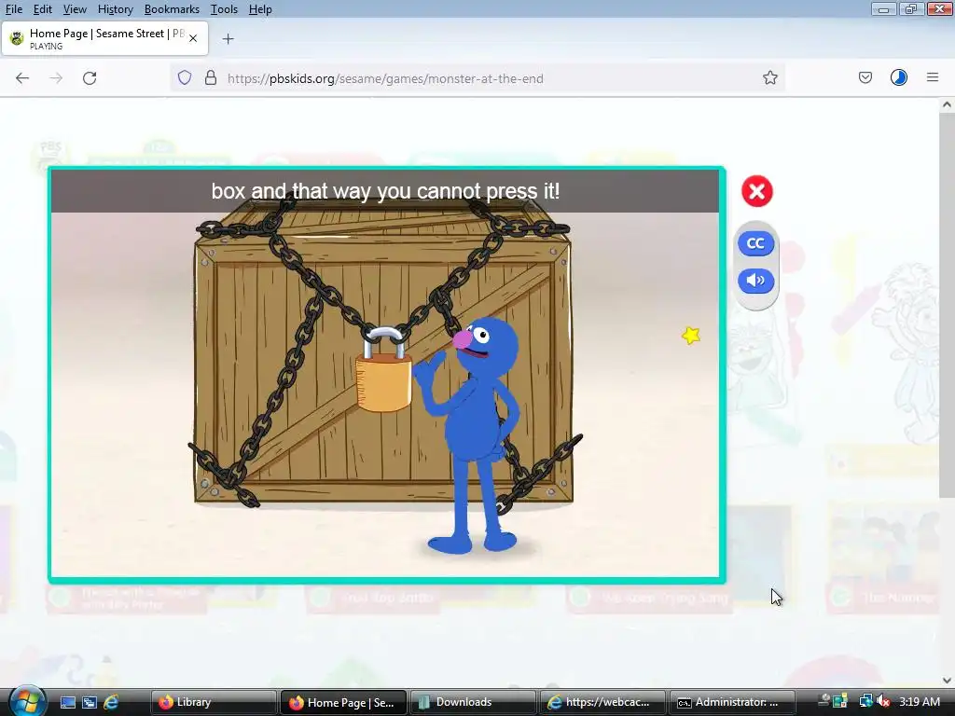Open the Bookmarks menu
The width and height of the screenshot is (955, 716).
click(x=172, y=9)
